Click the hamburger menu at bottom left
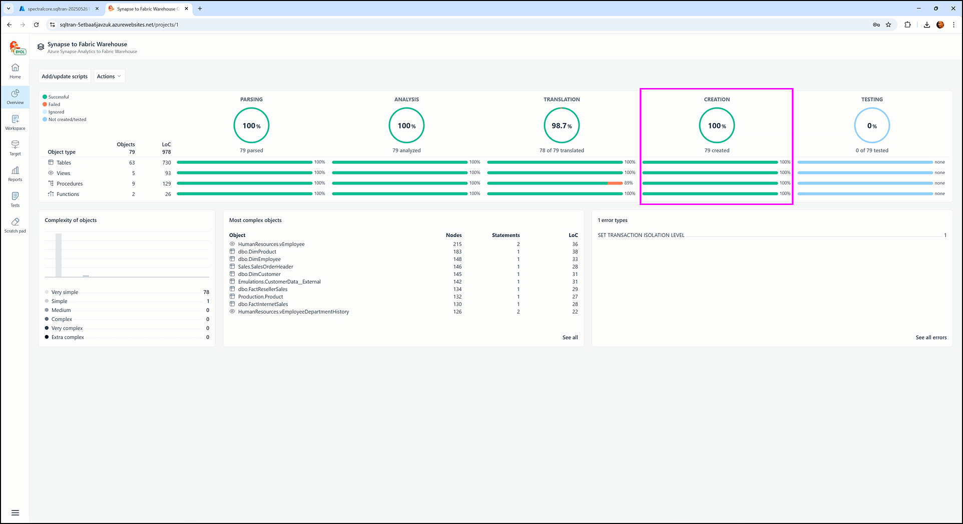This screenshot has width=963, height=524. [x=15, y=512]
